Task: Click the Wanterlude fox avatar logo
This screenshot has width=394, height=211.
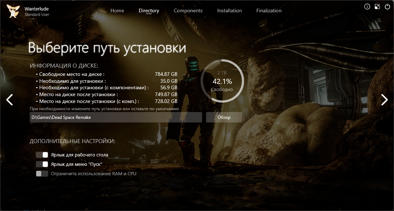Action: point(13,11)
